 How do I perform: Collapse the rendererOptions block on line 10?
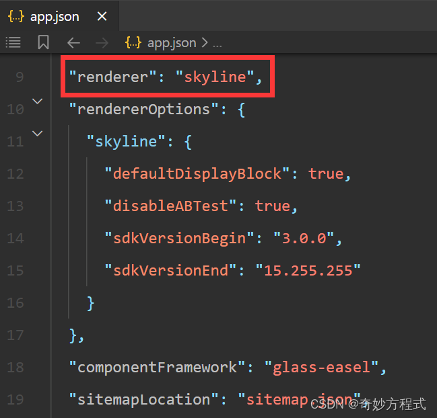(x=37, y=101)
